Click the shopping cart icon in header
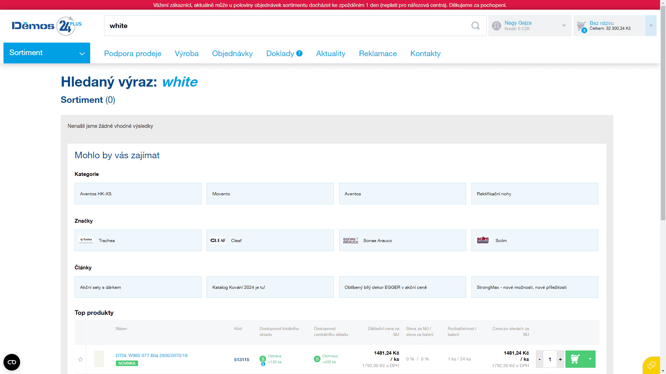The image size is (666, 374). [x=581, y=26]
